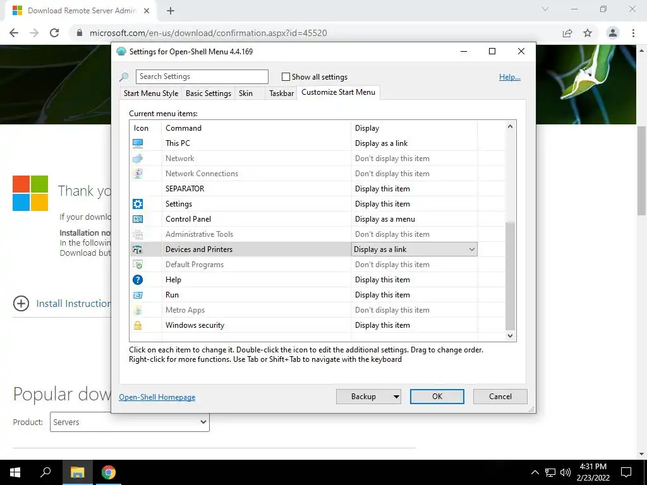Click the 'Metro Apps' command text
The width and height of the screenshot is (647, 485).
[x=185, y=310]
